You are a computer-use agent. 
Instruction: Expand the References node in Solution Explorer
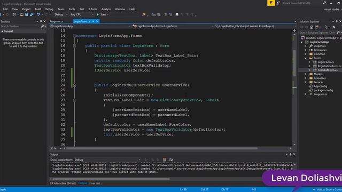coord(305,50)
